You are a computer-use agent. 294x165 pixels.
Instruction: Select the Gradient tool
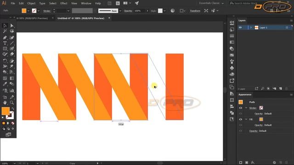pos(12,78)
